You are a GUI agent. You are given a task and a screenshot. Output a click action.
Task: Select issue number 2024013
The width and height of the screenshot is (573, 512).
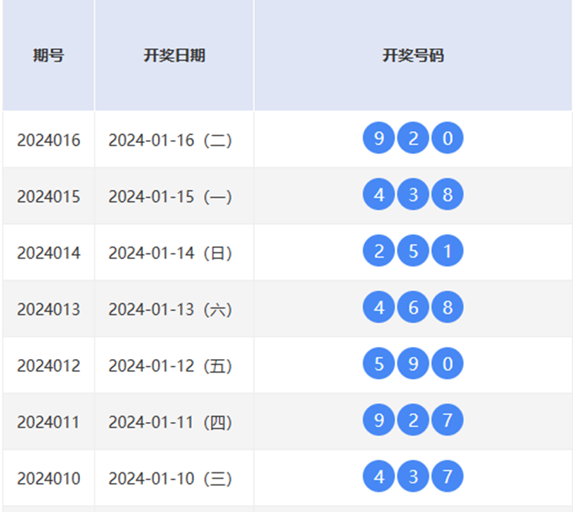[x=48, y=309]
